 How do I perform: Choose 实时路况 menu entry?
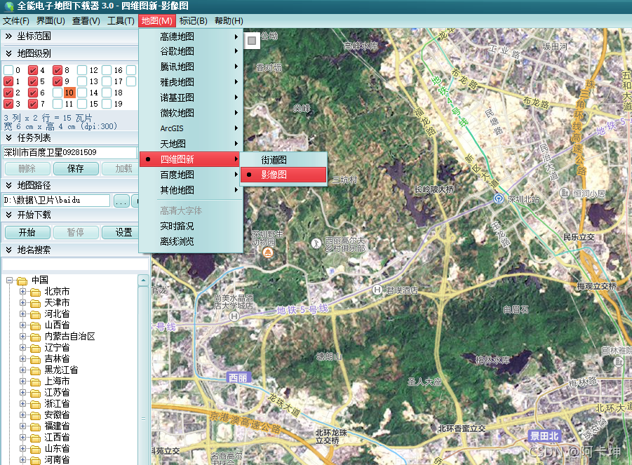[x=191, y=226]
